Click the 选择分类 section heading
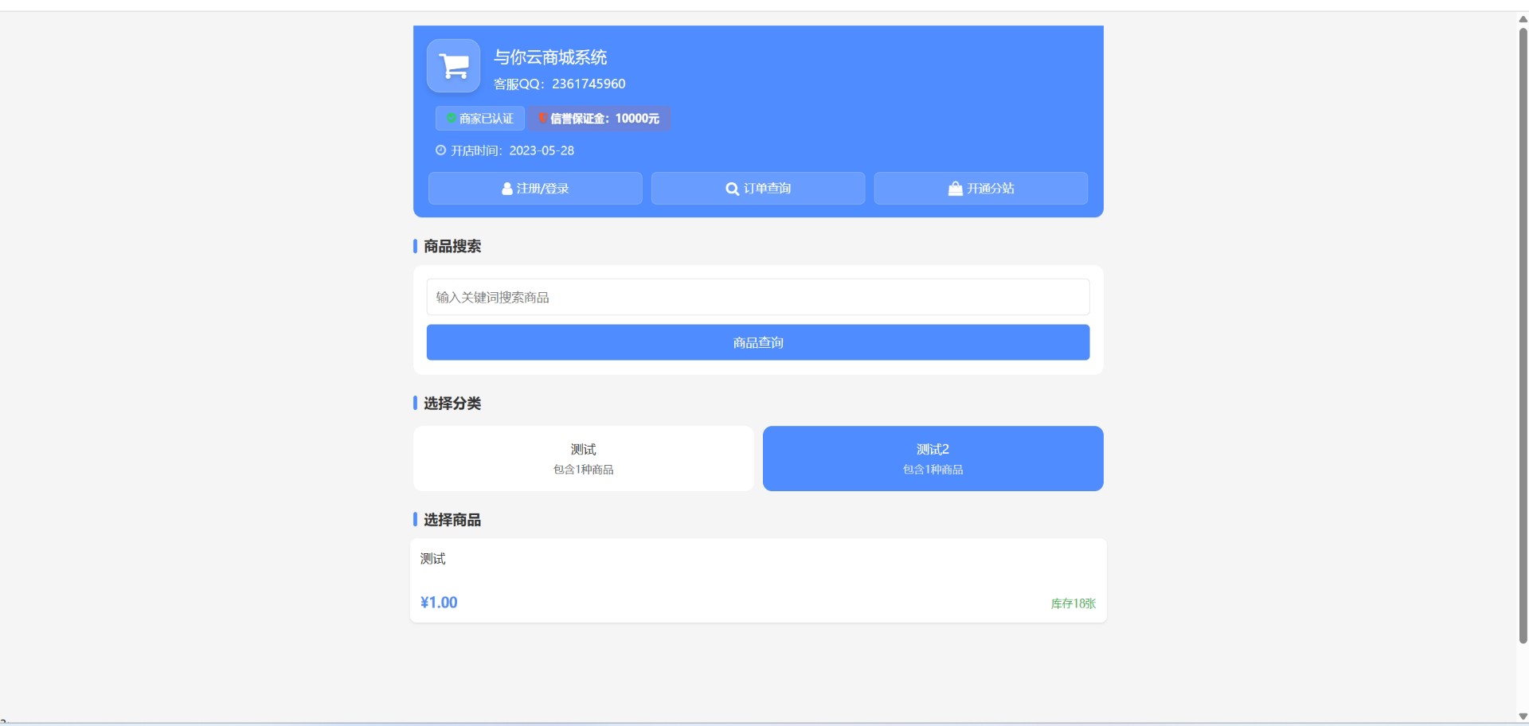Viewport: 1529px width, 726px height. 452,403
